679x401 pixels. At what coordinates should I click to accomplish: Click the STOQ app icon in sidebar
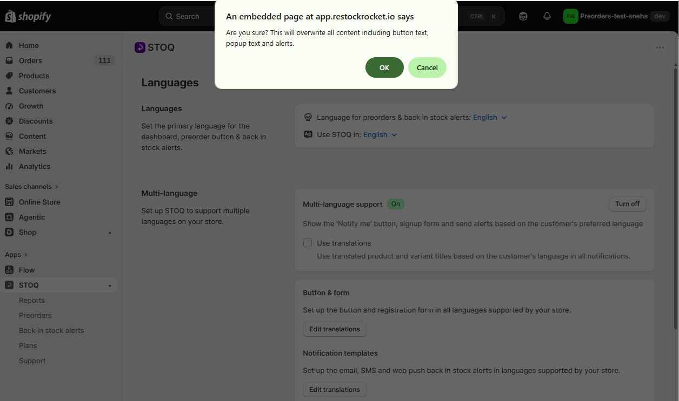(x=9, y=285)
